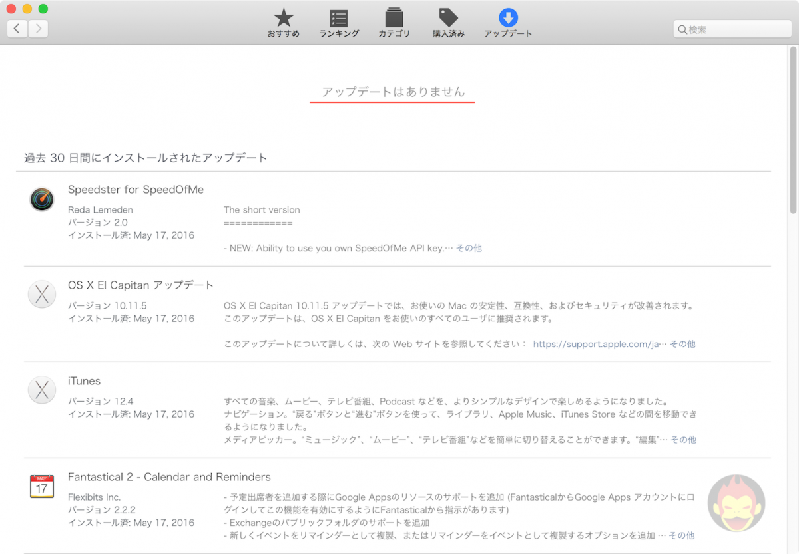Select the OS X El Capitan update icon

tap(41, 293)
